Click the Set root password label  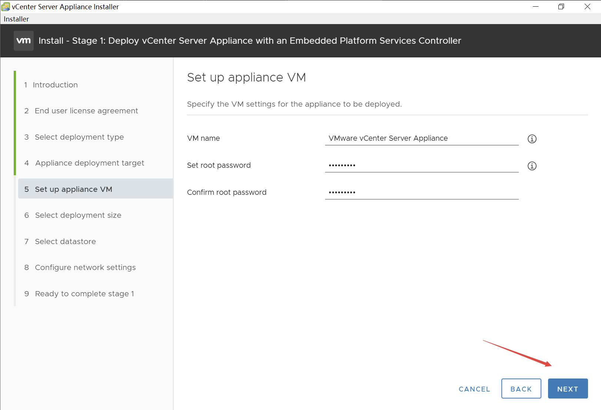coord(219,165)
